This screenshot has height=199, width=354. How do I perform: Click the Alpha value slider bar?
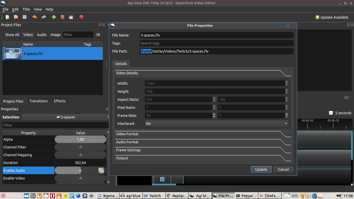click(80, 139)
